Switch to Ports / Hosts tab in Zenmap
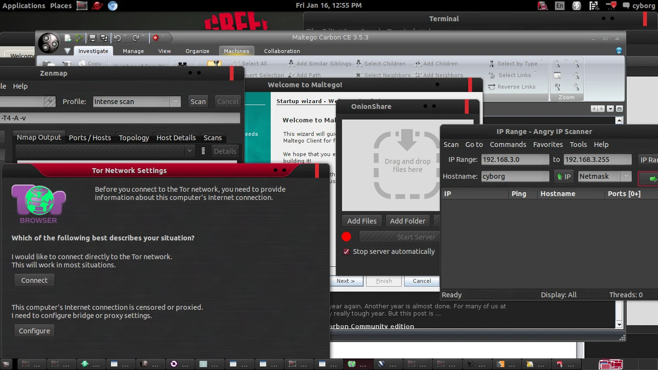The image size is (658, 370). pos(90,138)
